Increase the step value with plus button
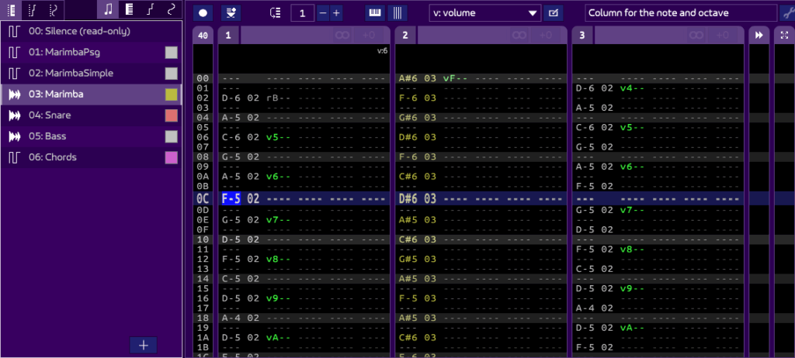The width and height of the screenshot is (795, 358). tap(336, 12)
